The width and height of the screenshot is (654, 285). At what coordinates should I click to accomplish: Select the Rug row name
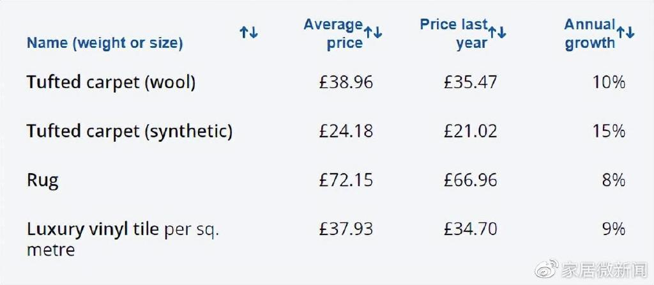[43, 181]
